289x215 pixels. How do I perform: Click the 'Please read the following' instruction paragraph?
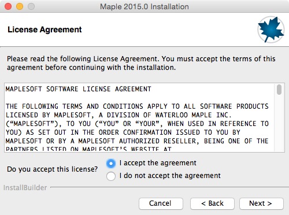coord(141,63)
